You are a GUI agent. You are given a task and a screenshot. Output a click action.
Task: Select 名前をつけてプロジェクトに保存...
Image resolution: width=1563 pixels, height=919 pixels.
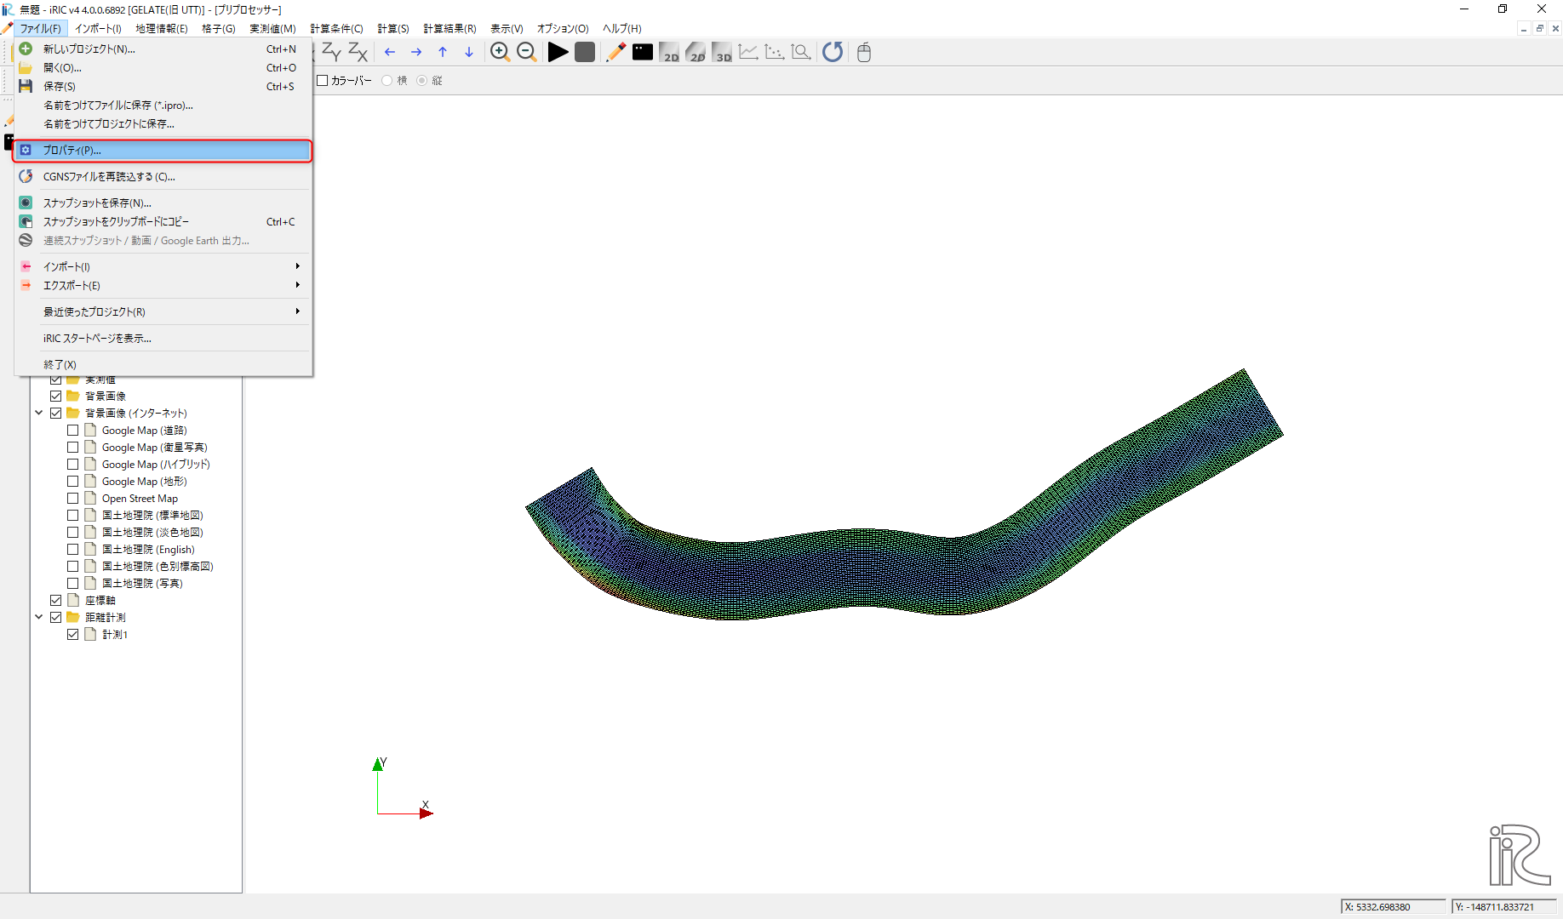[163, 123]
